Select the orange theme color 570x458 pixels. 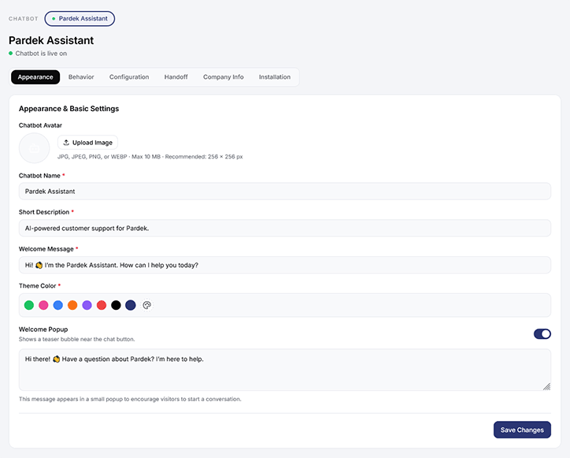72,305
